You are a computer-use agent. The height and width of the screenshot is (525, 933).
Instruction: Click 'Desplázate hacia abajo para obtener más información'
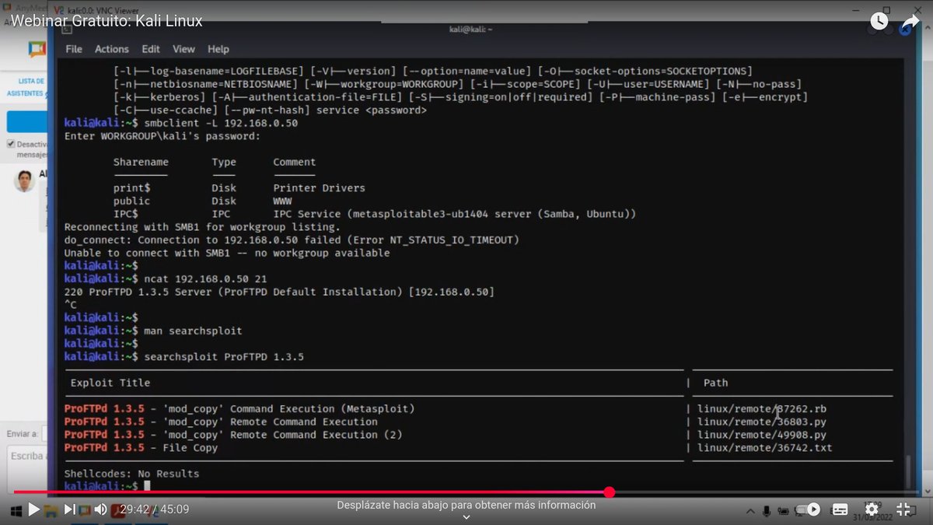point(466,505)
